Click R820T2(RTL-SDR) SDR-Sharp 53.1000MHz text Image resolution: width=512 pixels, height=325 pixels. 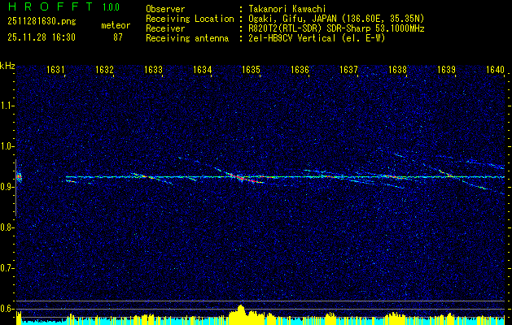[336, 28]
